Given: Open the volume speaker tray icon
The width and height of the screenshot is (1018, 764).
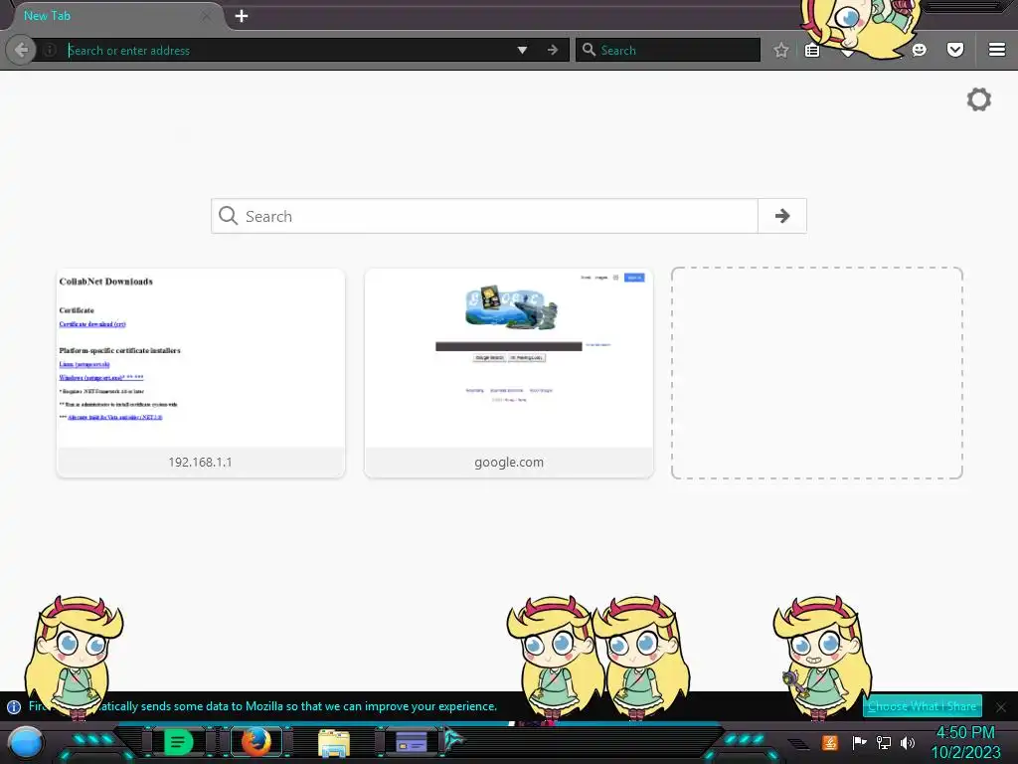Looking at the screenshot, I should pos(908,742).
